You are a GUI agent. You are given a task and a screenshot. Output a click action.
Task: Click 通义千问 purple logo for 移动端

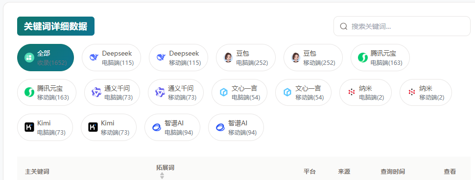(160, 92)
